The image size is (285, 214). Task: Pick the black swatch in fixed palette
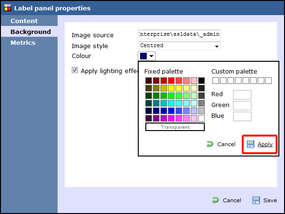point(201,81)
